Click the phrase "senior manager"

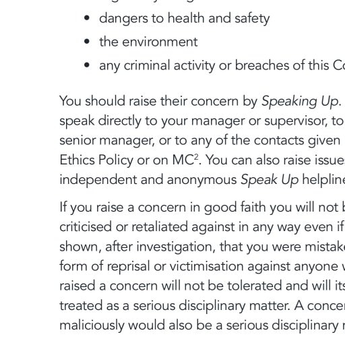[x=107, y=141]
